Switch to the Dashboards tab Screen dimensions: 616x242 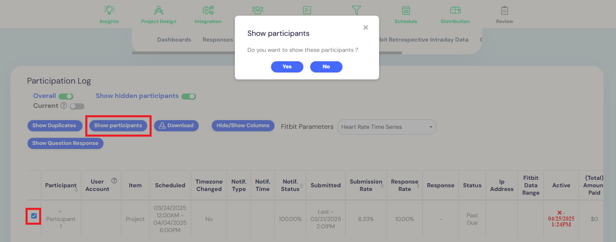(174, 40)
